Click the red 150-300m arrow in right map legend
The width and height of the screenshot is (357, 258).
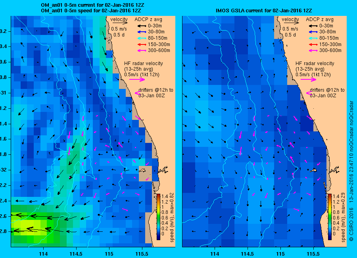tap(313, 44)
